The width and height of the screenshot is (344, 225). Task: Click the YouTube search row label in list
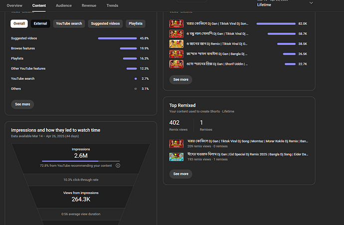[22, 79]
